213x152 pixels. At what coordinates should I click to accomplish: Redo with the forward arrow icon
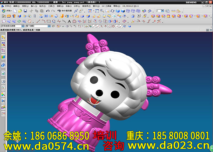click(x=53, y=11)
